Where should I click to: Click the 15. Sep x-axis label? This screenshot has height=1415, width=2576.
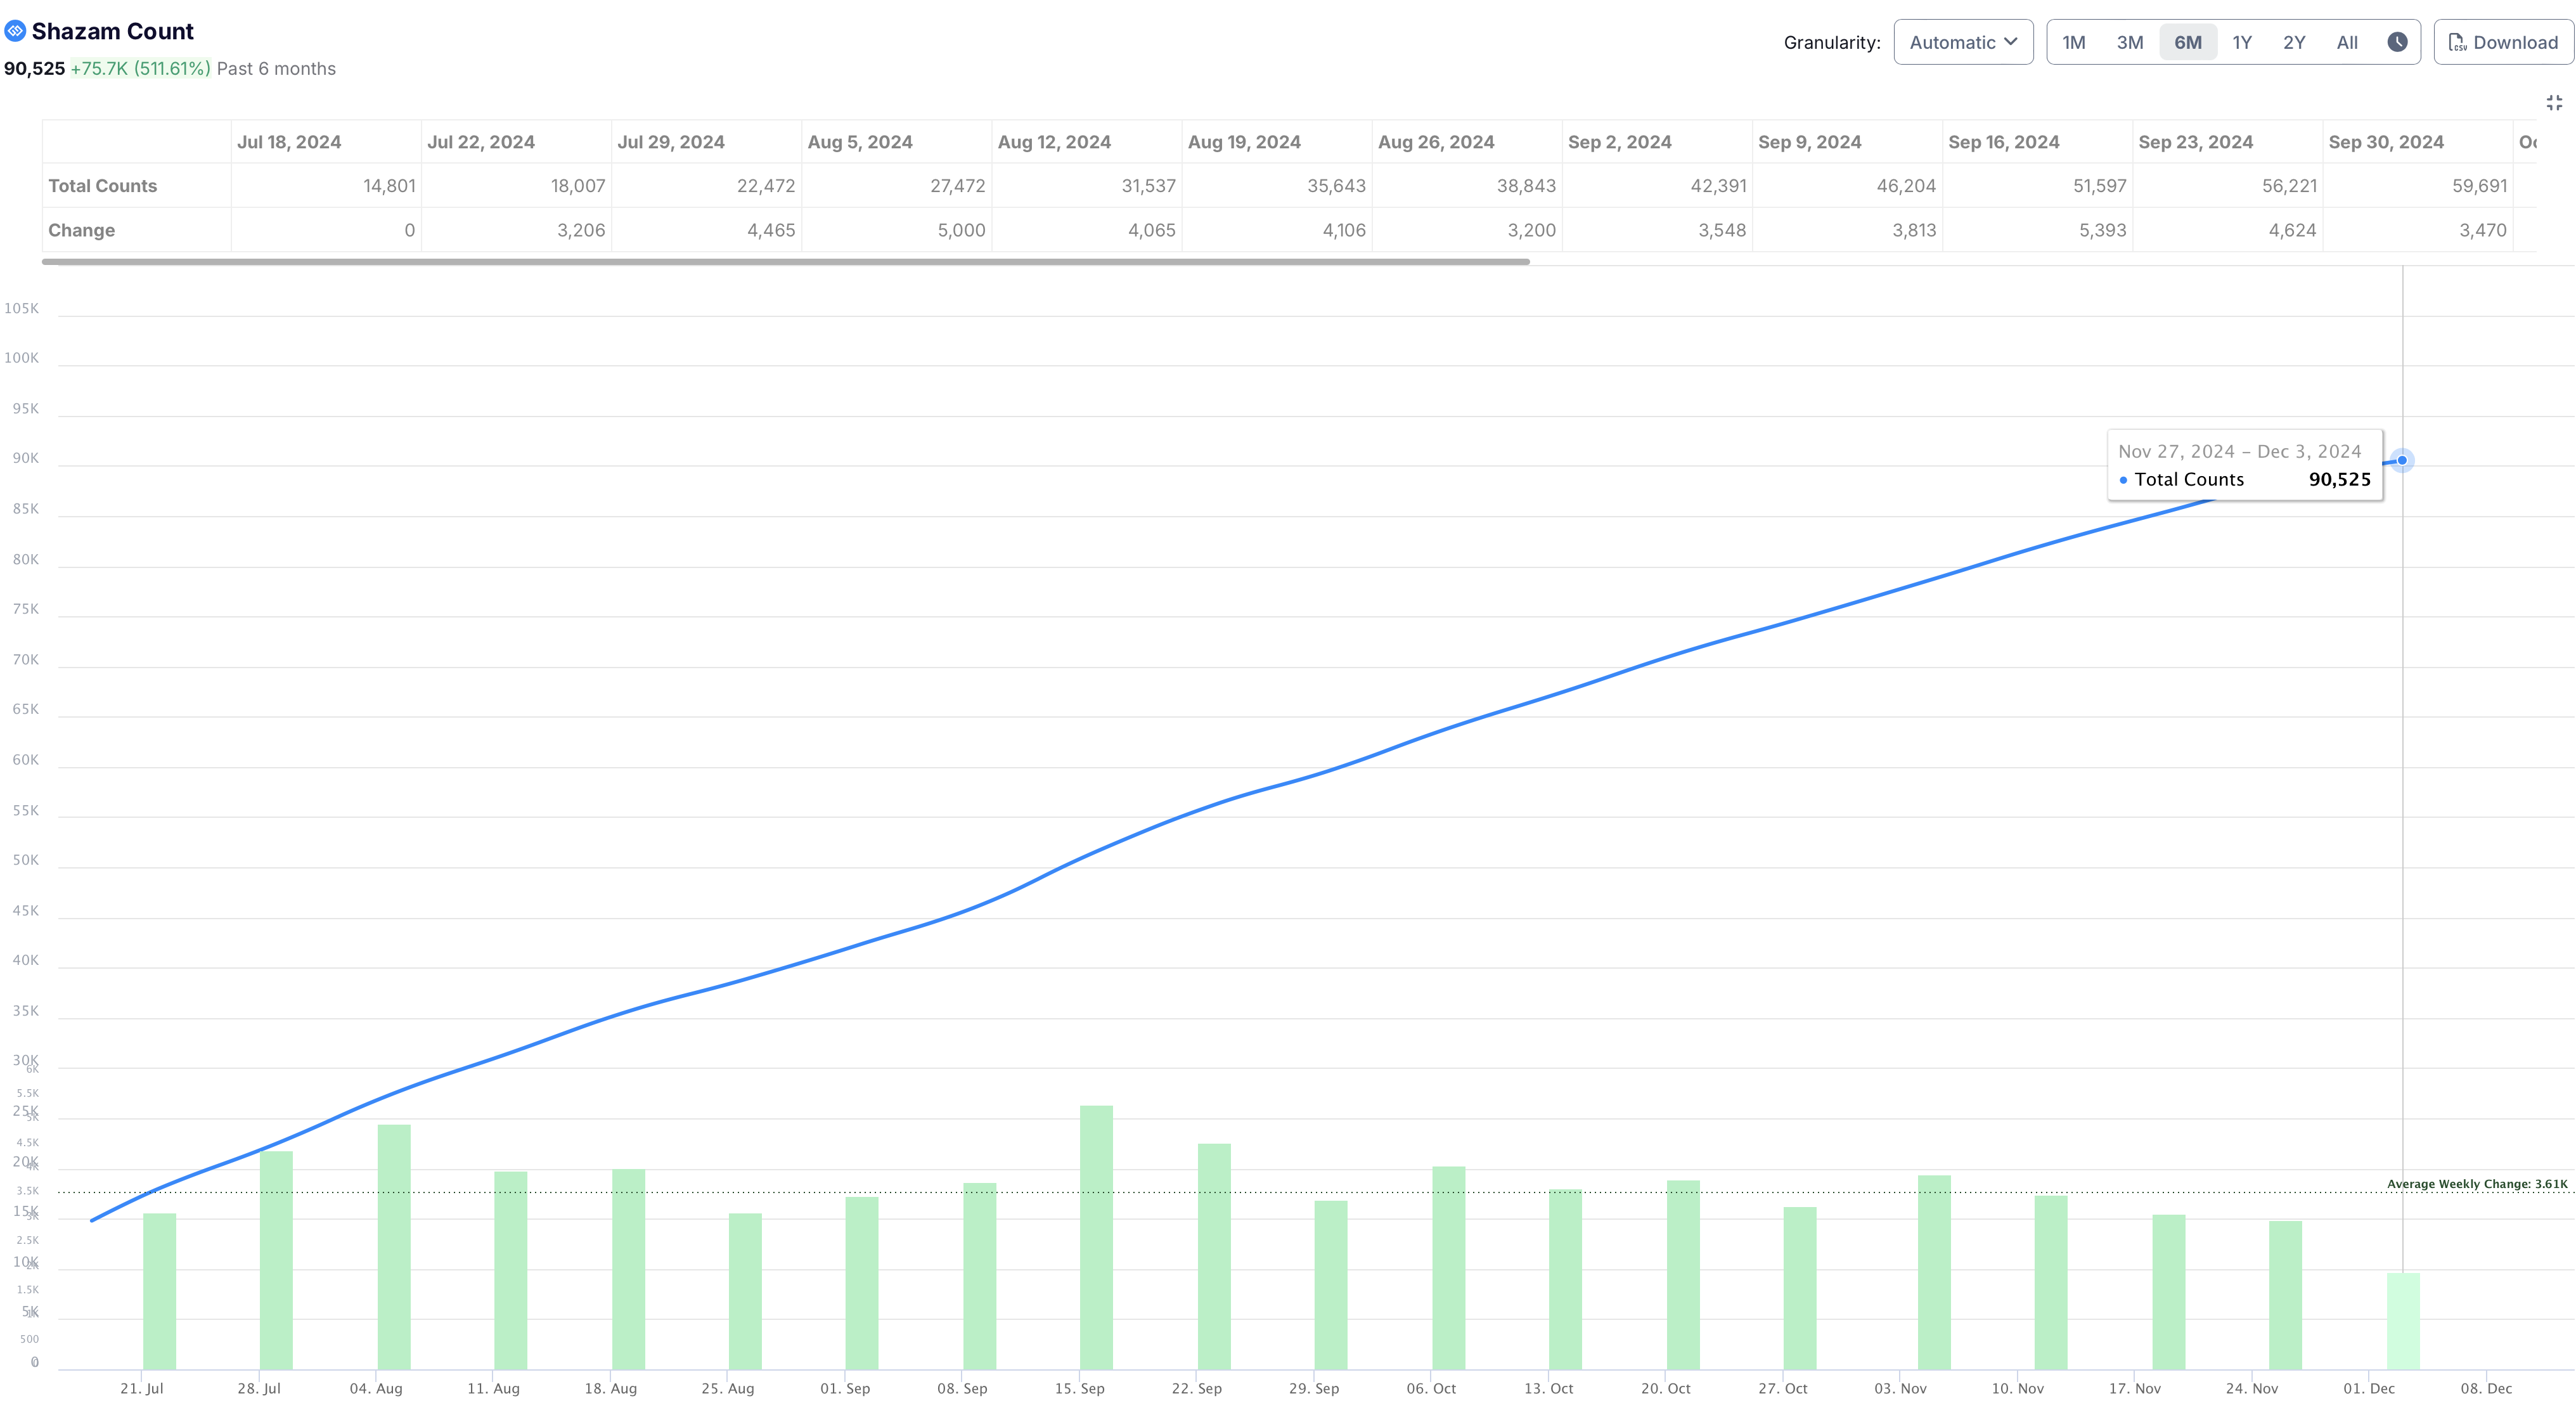[x=1079, y=1388]
